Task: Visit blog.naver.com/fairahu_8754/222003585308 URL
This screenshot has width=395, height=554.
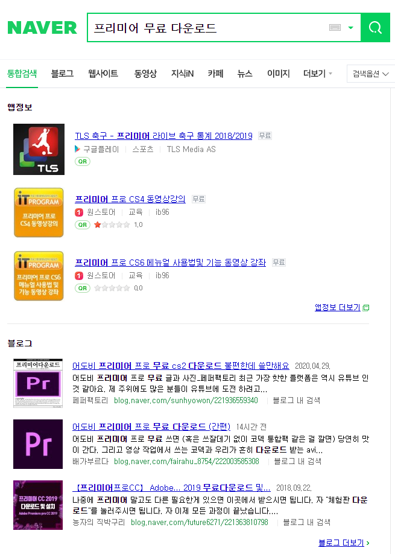Action: (186, 462)
